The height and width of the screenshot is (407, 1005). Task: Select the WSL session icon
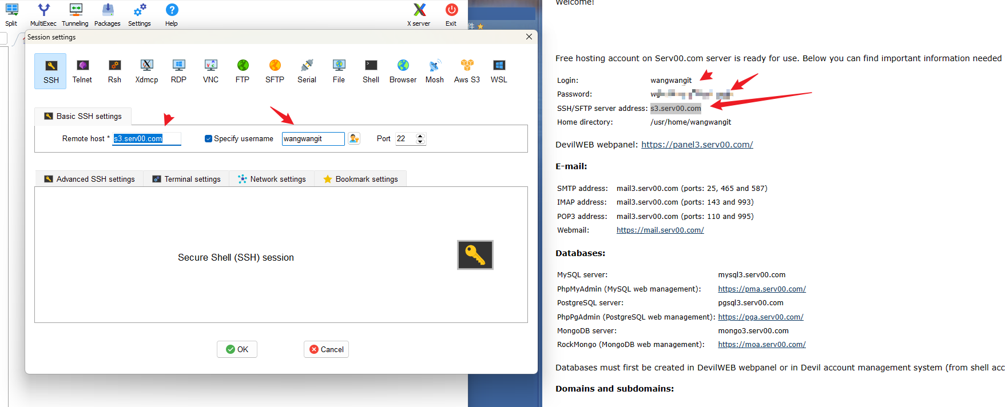pos(499,71)
